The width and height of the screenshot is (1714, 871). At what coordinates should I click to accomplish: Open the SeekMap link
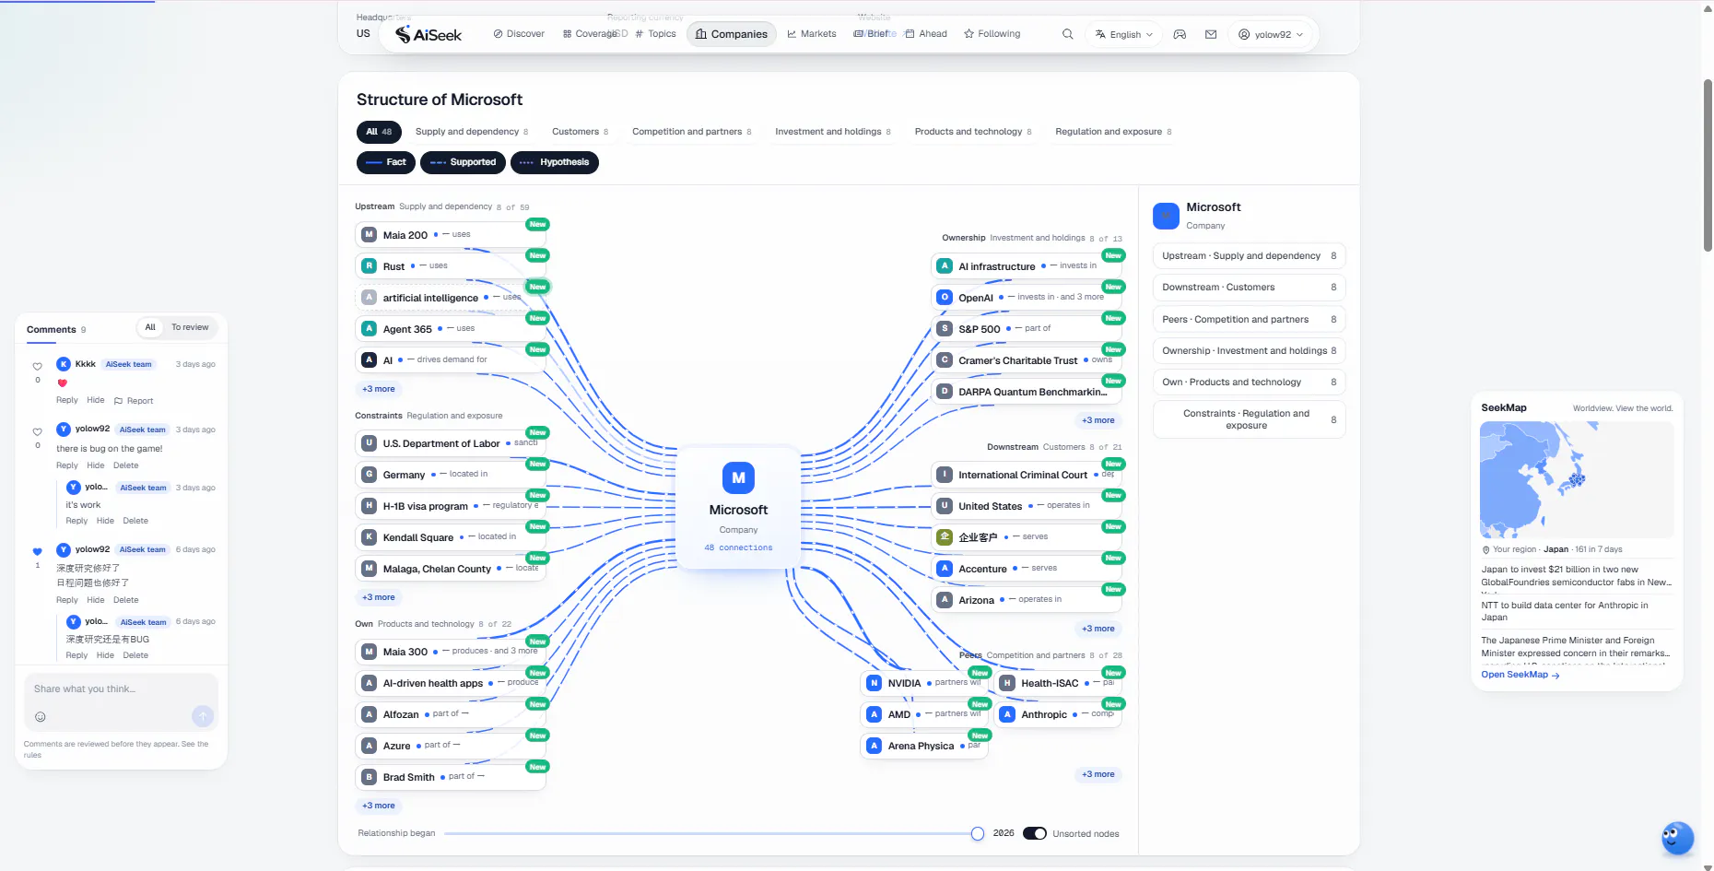point(1520,675)
